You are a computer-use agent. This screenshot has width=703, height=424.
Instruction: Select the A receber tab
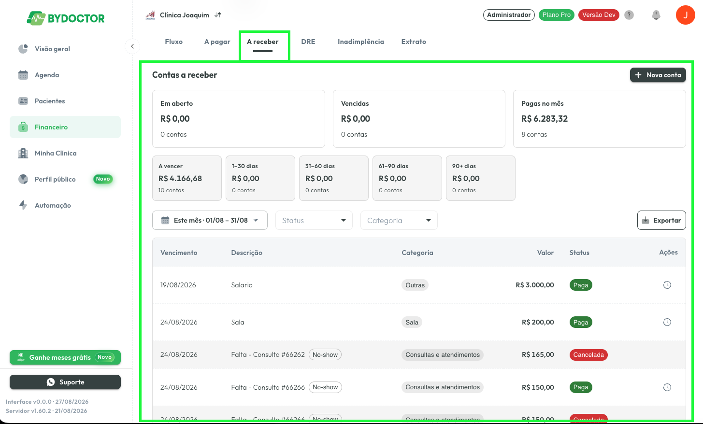[x=263, y=42]
